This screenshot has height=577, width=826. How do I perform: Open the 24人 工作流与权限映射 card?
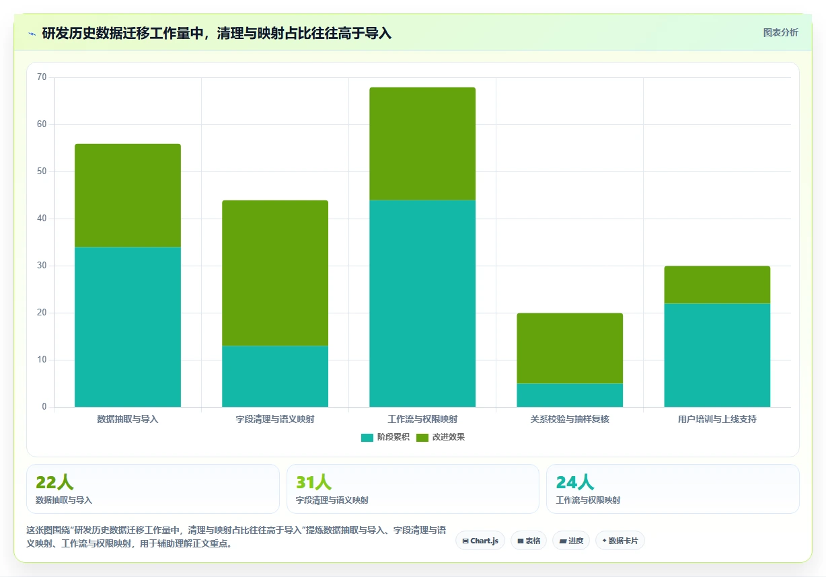point(673,489)
